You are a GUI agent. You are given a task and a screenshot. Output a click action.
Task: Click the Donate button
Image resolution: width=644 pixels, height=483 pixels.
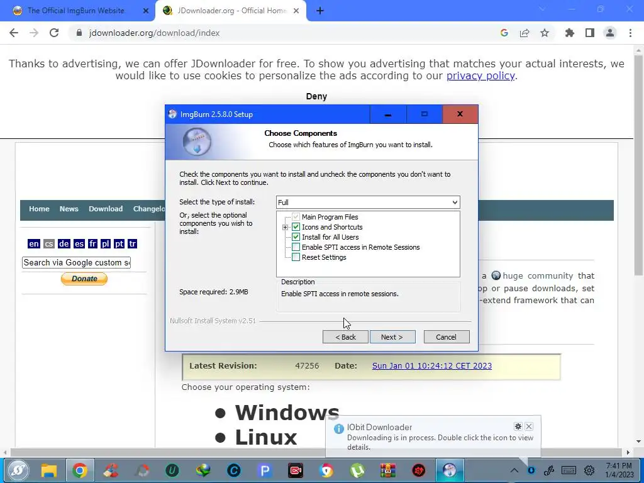(x=84, y=279)
